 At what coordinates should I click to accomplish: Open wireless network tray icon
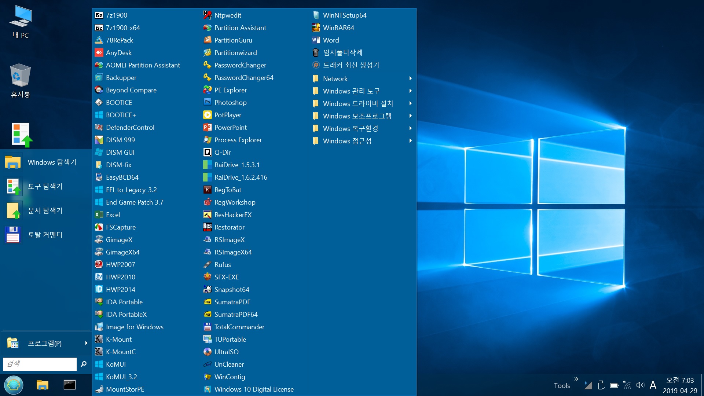click(627, 385)
